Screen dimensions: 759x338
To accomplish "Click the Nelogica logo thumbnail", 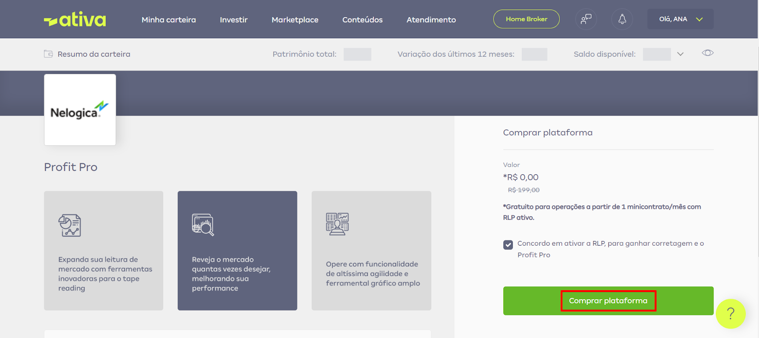I will [80, 110].
